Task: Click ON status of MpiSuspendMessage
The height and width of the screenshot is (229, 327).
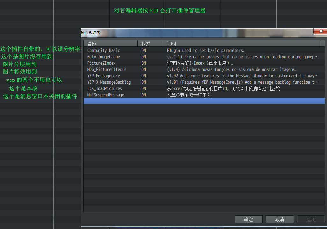Action: (144, 95)
